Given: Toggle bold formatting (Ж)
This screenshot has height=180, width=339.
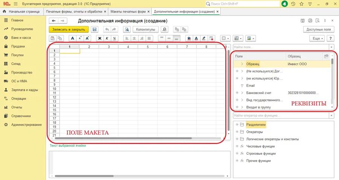Looking at the screenshot, I should (100, 38).
